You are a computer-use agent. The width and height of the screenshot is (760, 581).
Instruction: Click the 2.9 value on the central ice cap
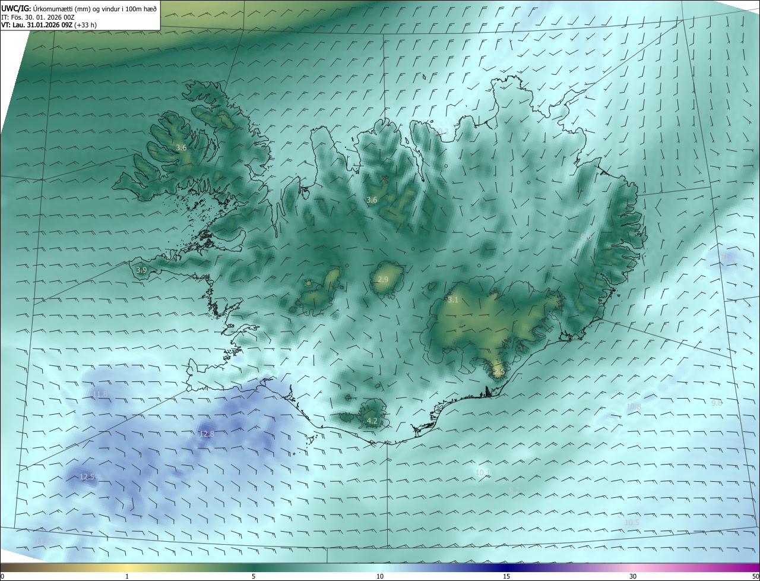pos(383,280)
